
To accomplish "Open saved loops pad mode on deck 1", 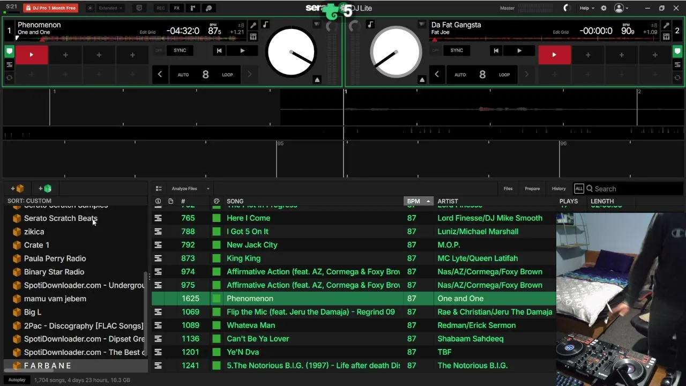I will (9, 78).
